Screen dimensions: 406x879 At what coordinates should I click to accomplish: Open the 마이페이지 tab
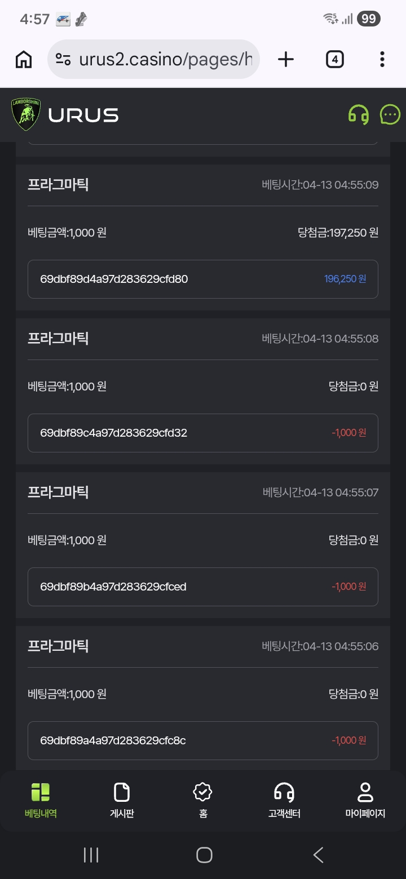point(365,800)
